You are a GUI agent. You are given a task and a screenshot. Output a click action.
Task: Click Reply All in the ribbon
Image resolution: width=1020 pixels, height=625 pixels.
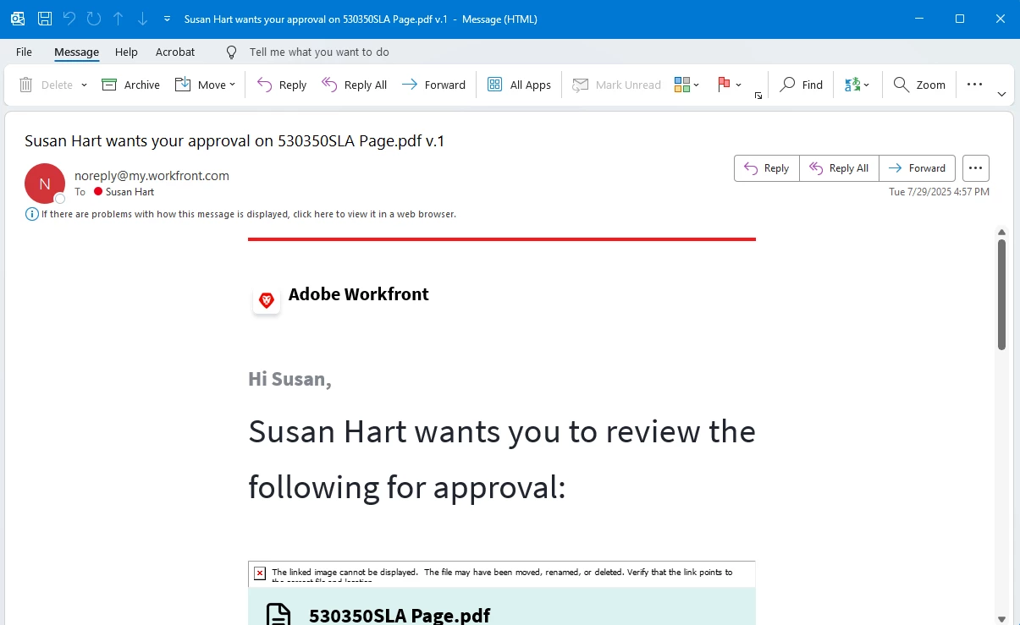coord(355,85)
